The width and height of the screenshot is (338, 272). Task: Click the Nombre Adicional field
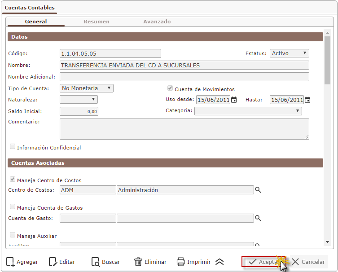click(184, 77)
